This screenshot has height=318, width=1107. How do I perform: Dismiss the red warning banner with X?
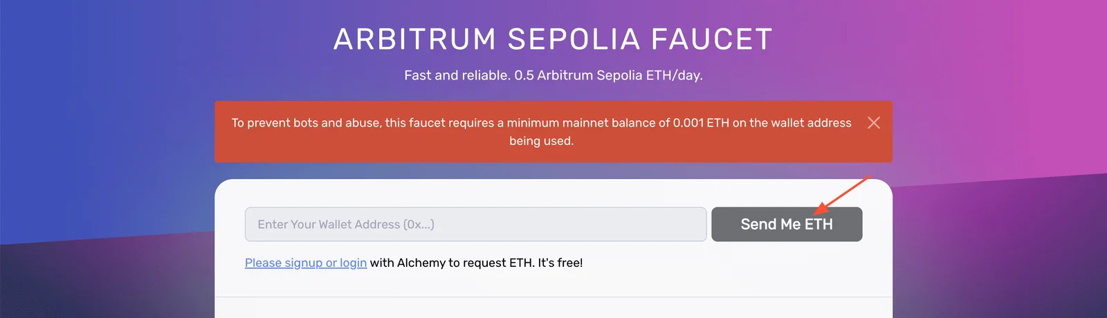click(x=874, y=122)
